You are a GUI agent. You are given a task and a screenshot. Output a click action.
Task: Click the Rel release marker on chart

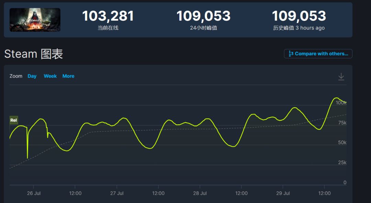point(13,120)
